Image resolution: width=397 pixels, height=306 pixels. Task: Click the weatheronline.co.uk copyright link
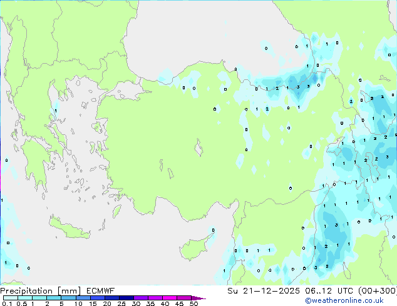pyautogui.click(x=344, y=300)
